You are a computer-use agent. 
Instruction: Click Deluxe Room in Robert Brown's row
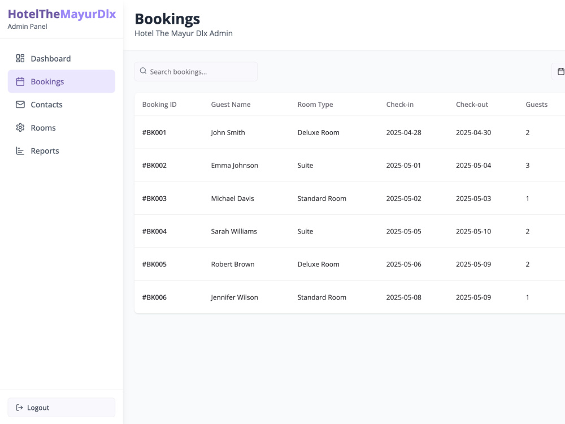[318, 264]
